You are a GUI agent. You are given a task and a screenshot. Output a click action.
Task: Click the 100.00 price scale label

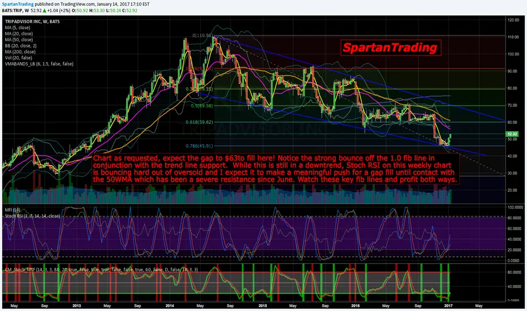click(x=513, y=54)
